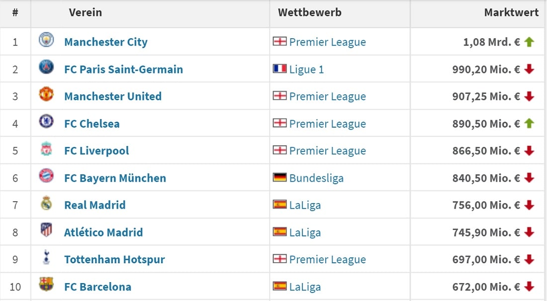547x301 pixels.
Task: Click the FC Barcelona crest icon
Action: [x=46, y=285]
